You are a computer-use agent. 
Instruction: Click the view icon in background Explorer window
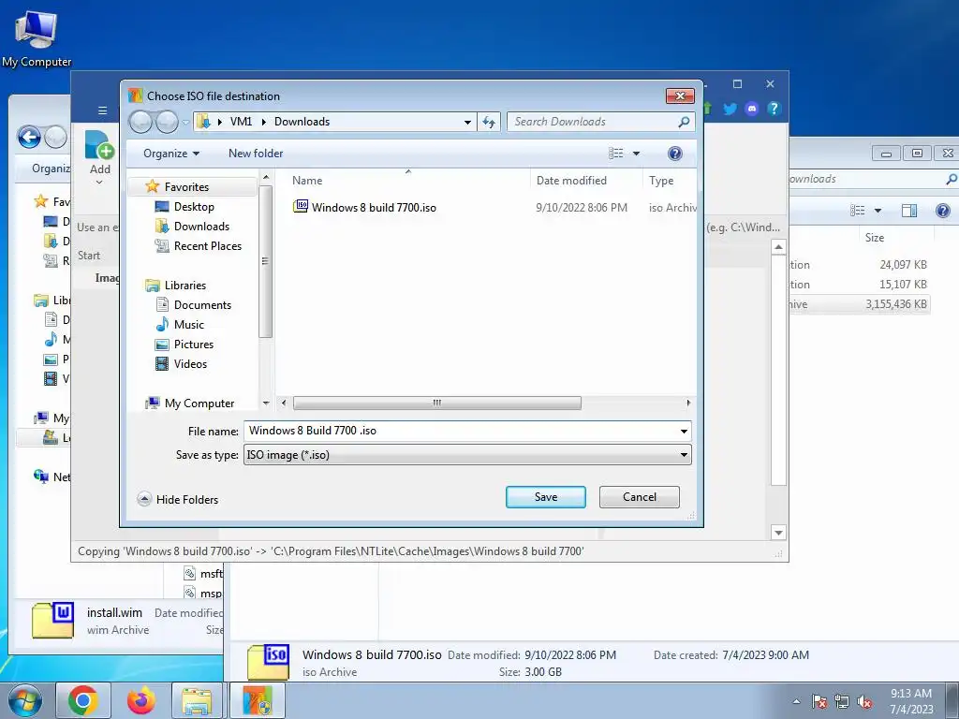pyautogui.click(x=858, y=211)
